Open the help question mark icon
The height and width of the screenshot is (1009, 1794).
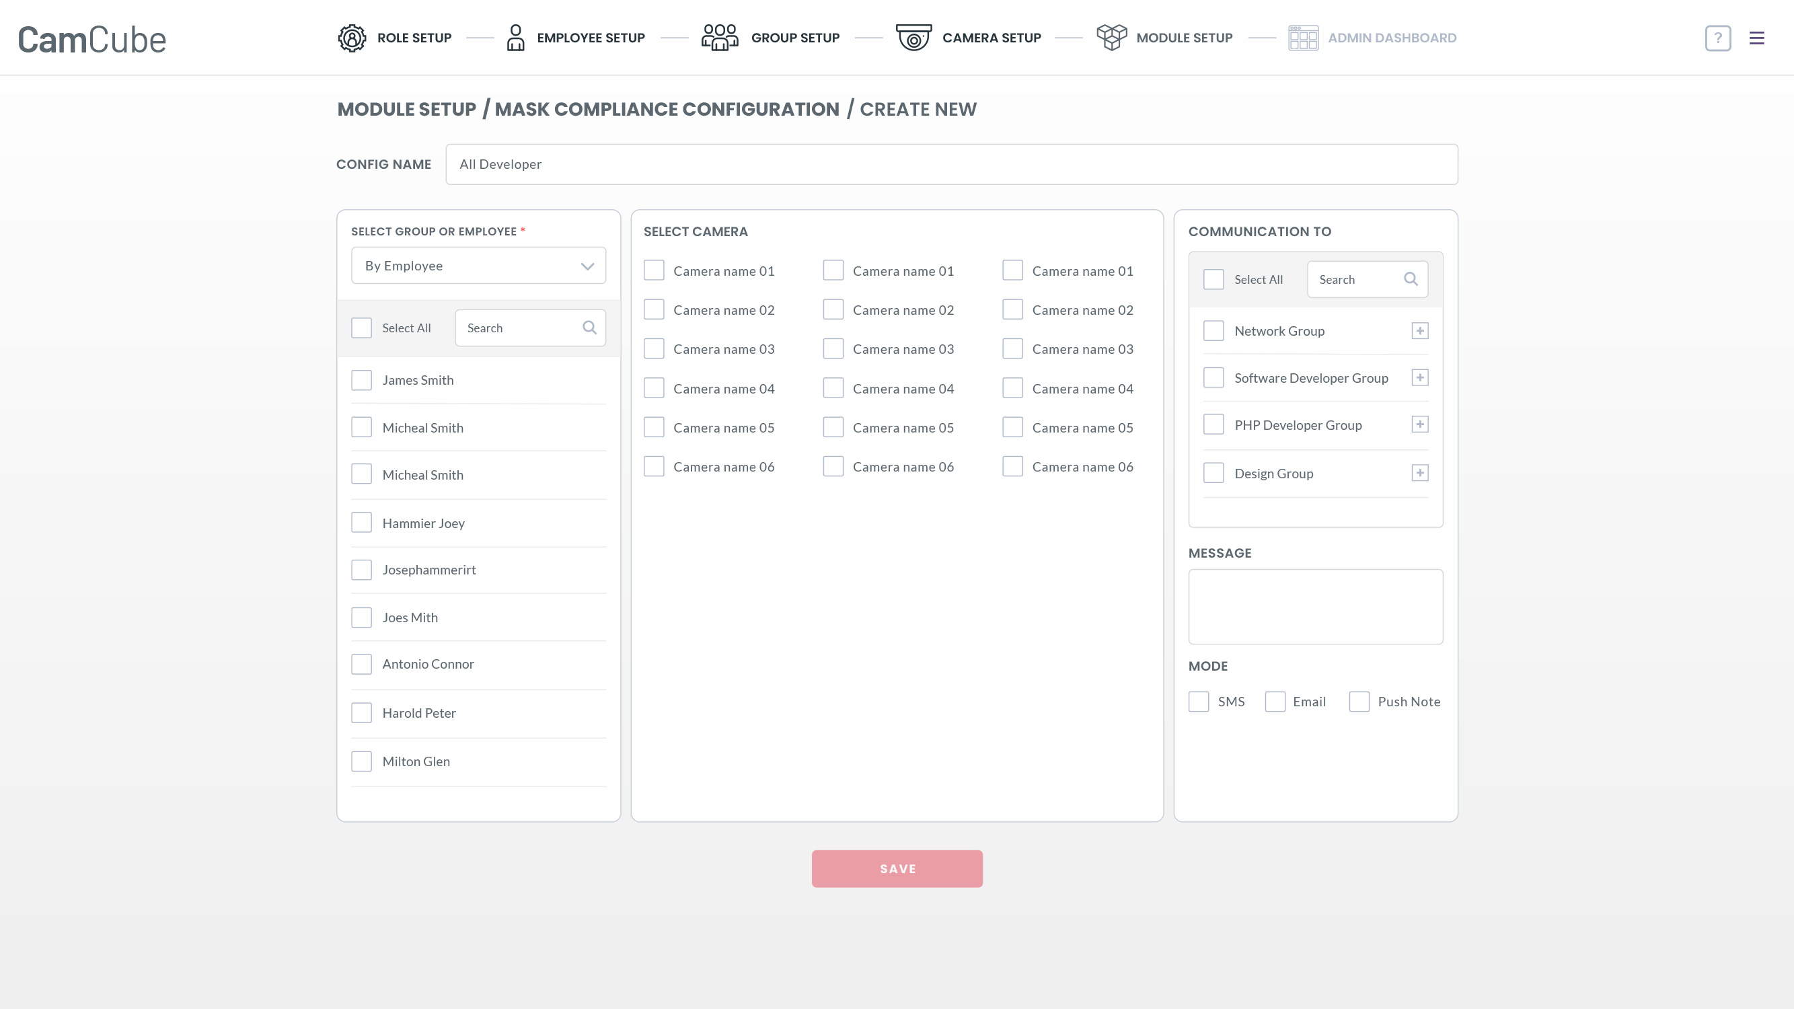[1717, 38]
